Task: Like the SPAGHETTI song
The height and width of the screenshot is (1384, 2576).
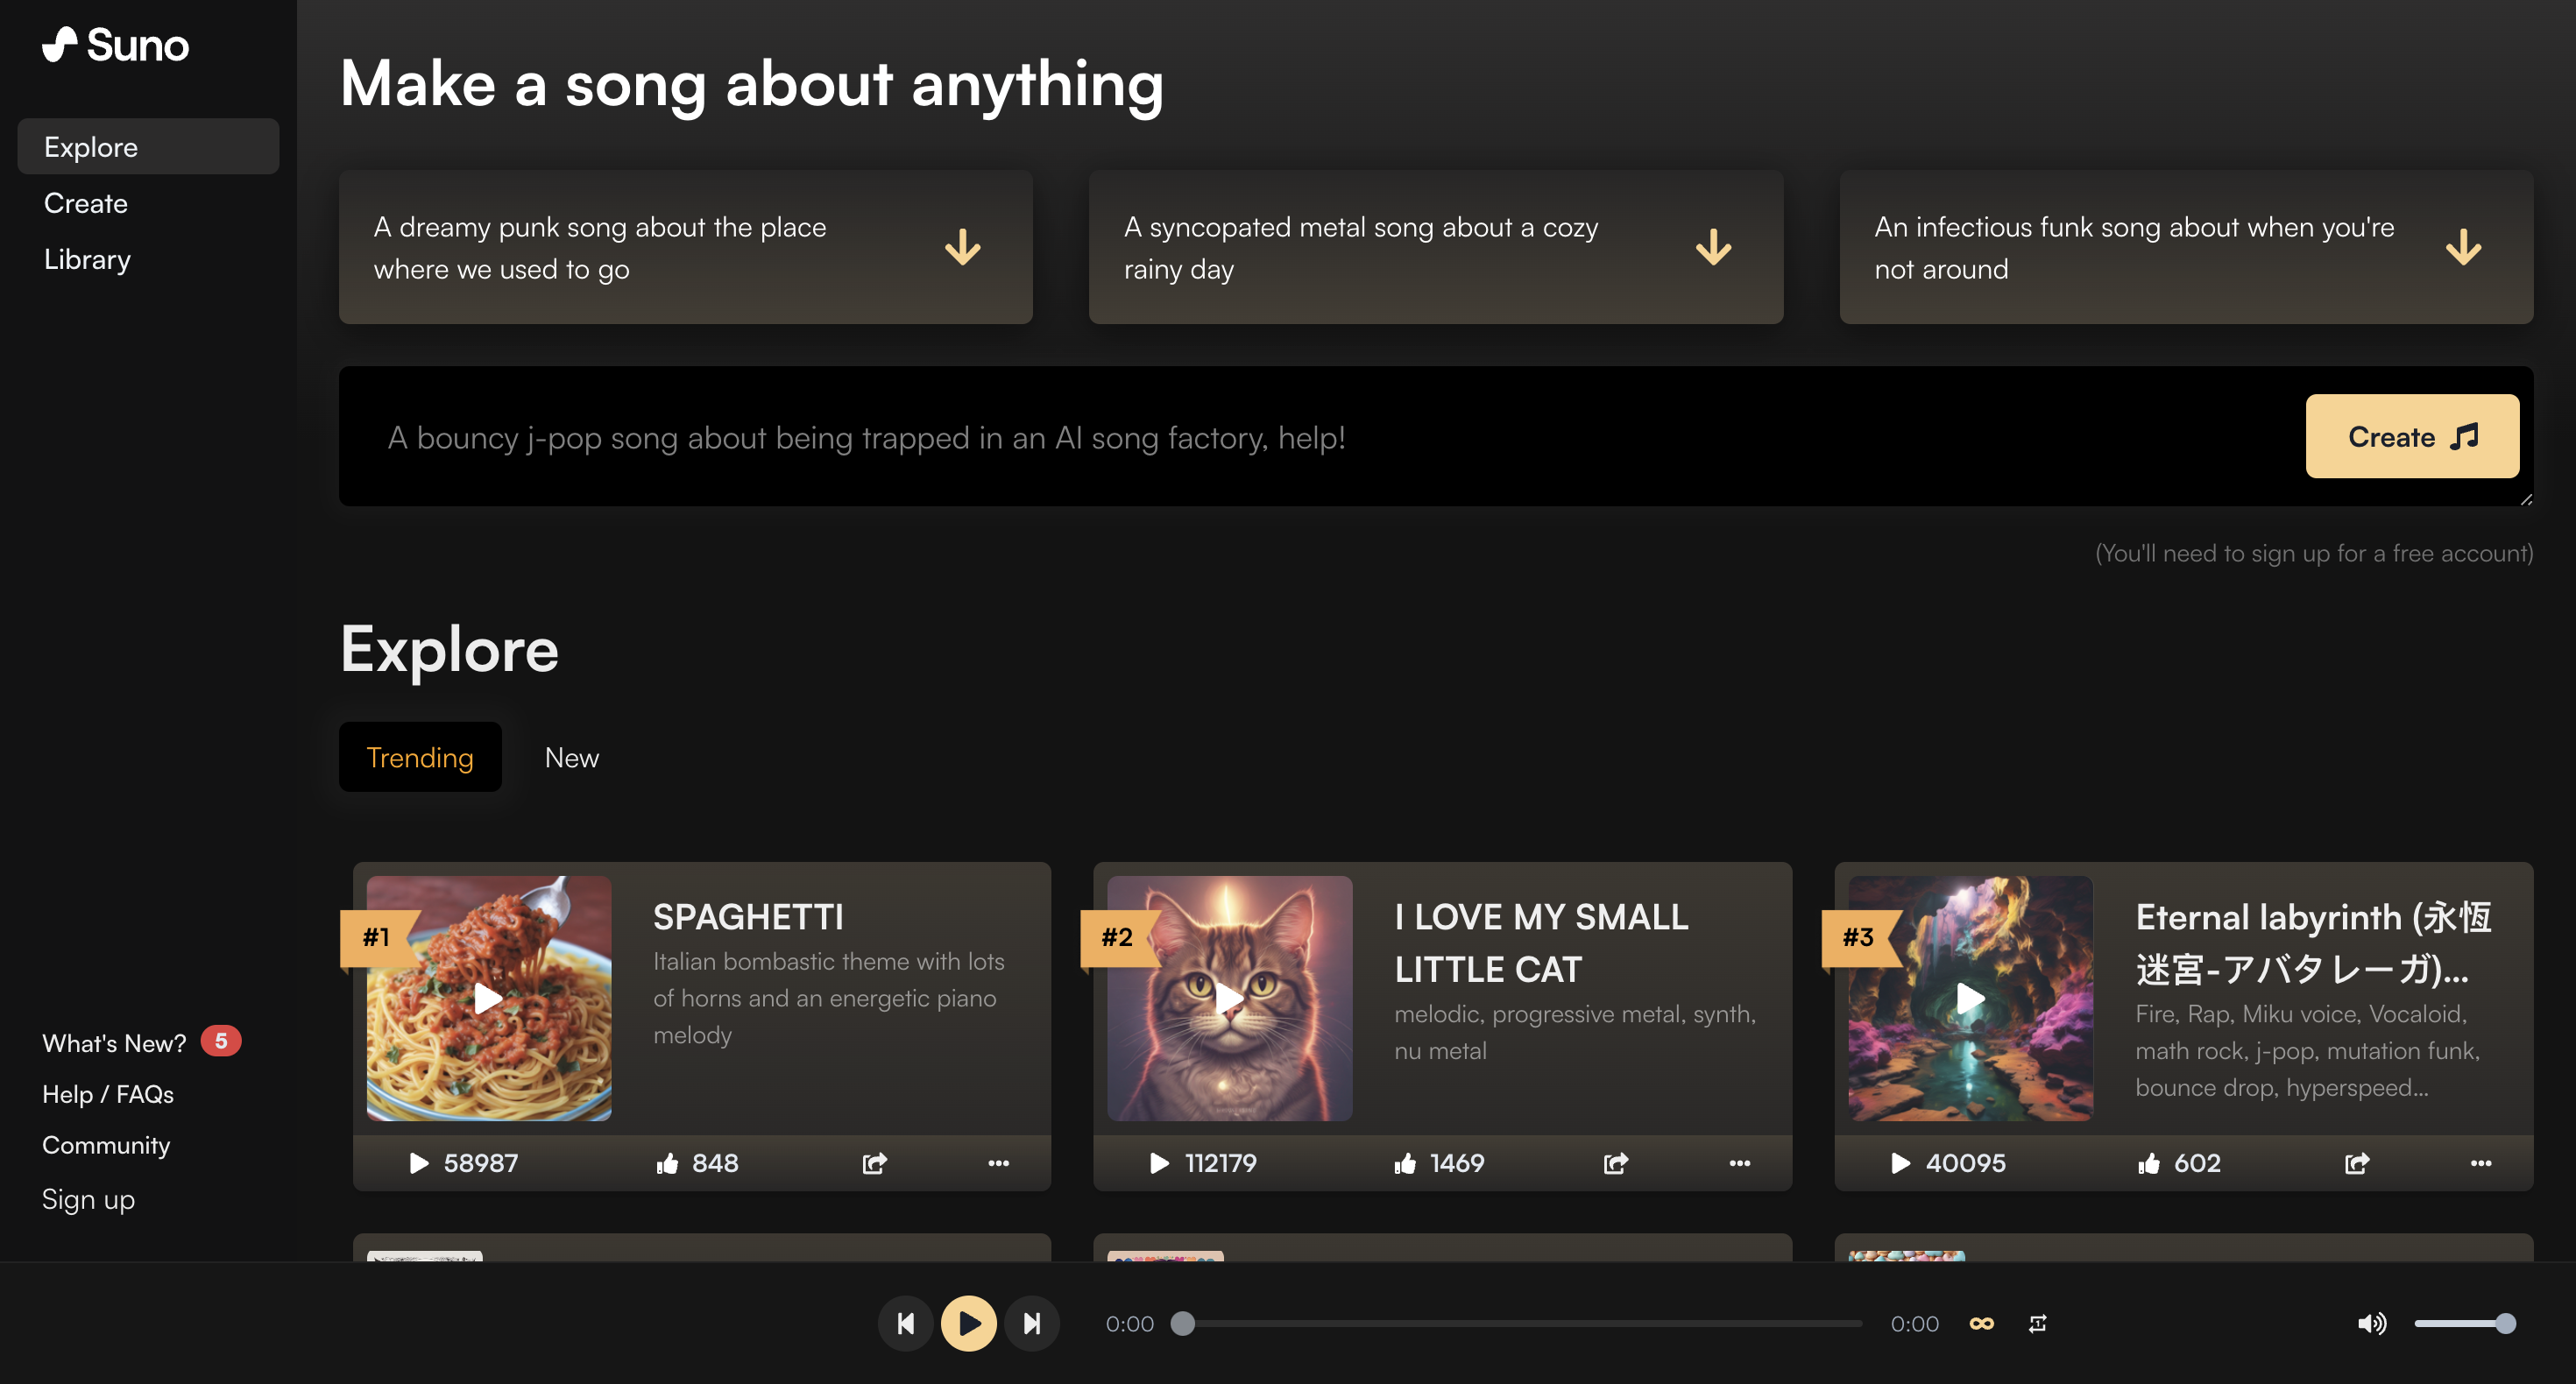Action: [x=667, y=1162]
